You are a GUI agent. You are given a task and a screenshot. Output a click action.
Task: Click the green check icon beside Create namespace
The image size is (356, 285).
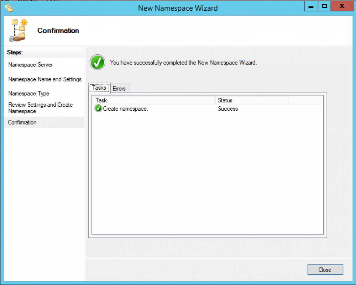98,109
